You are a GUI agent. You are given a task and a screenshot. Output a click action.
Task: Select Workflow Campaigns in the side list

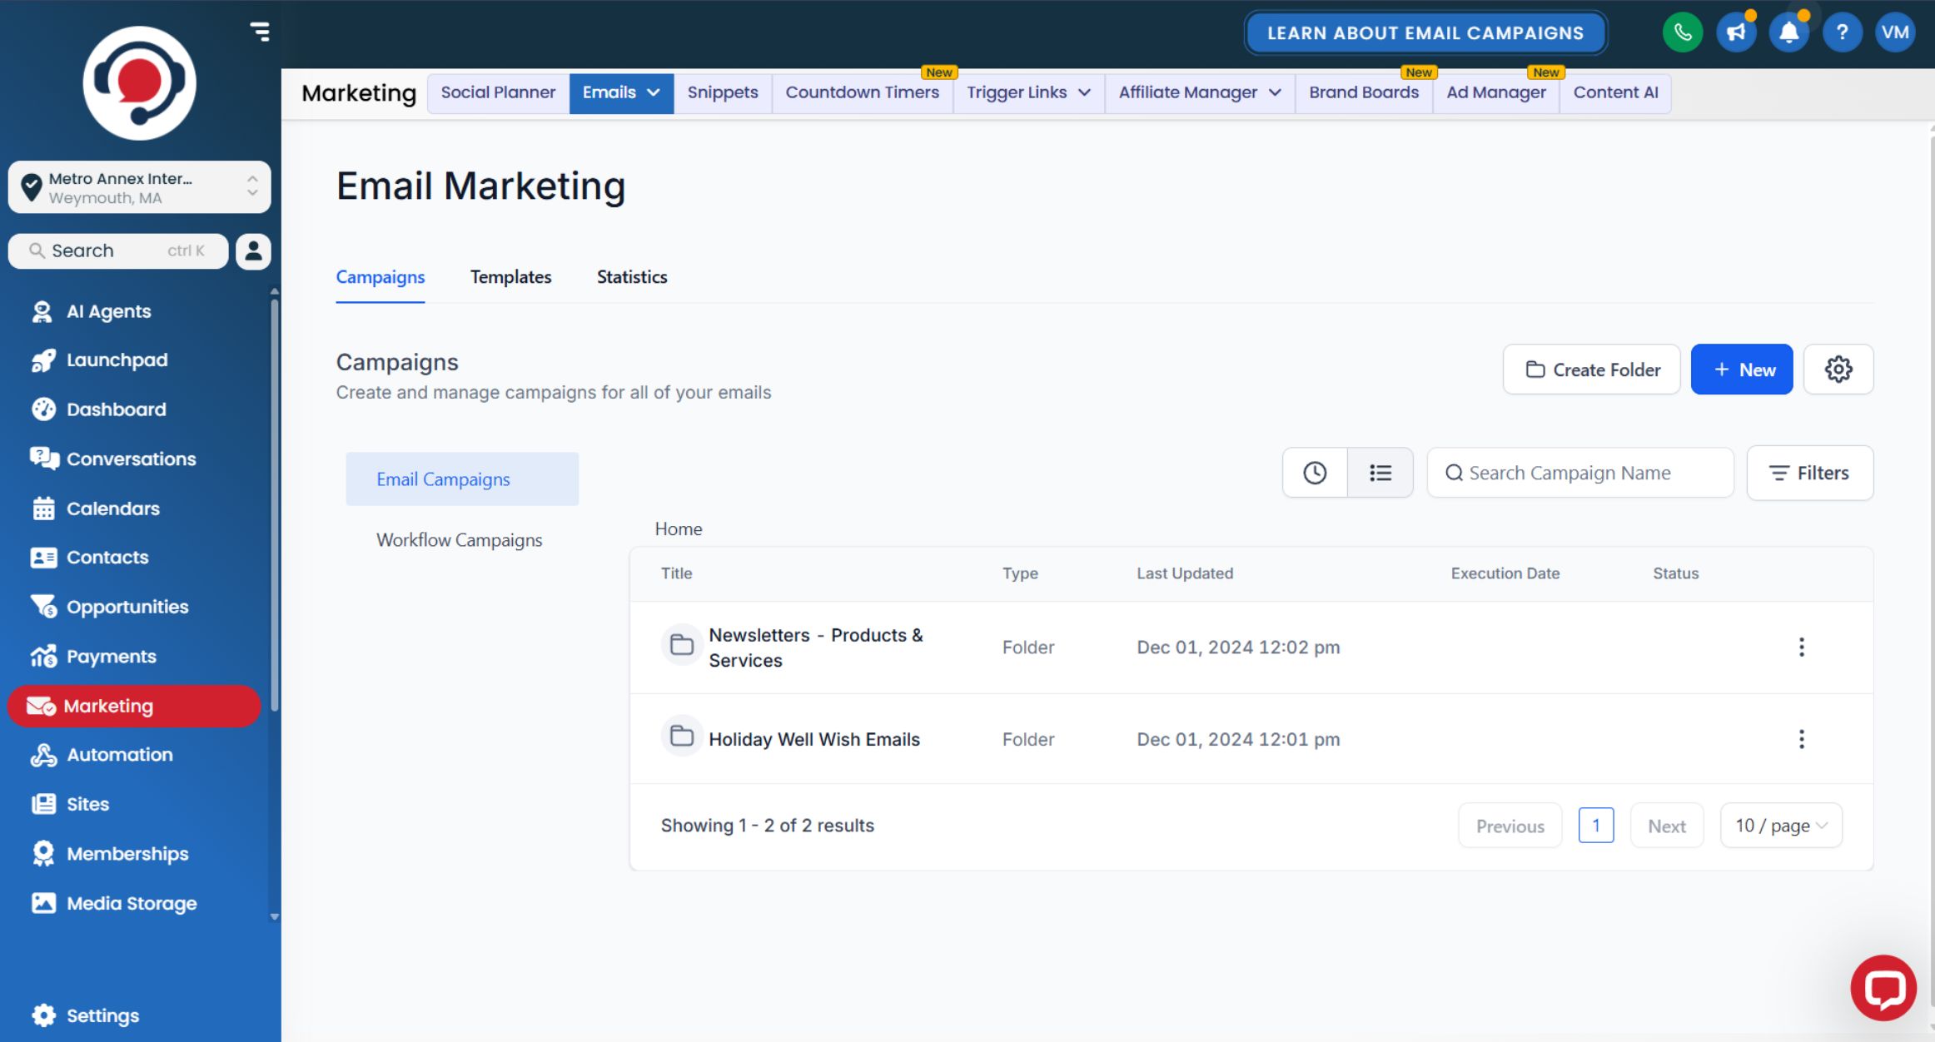(x=460, y=540)
